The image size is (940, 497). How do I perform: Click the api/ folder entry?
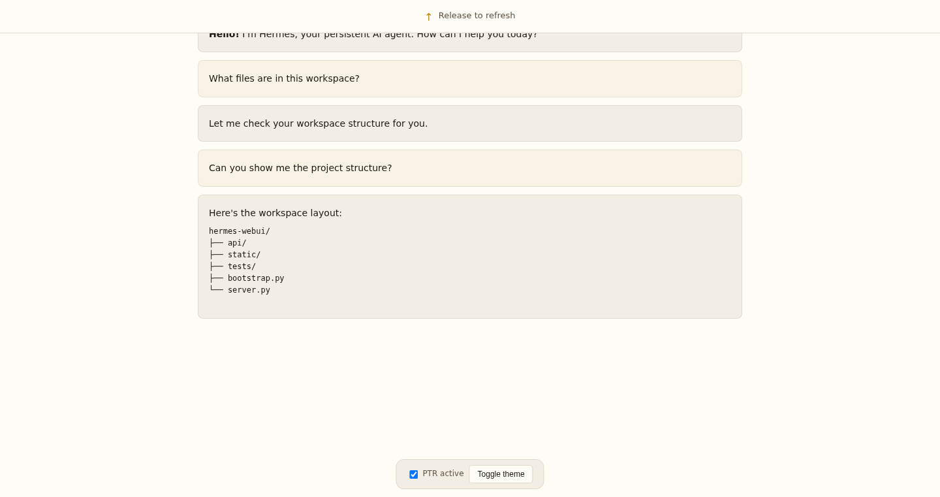click(237, 243)
